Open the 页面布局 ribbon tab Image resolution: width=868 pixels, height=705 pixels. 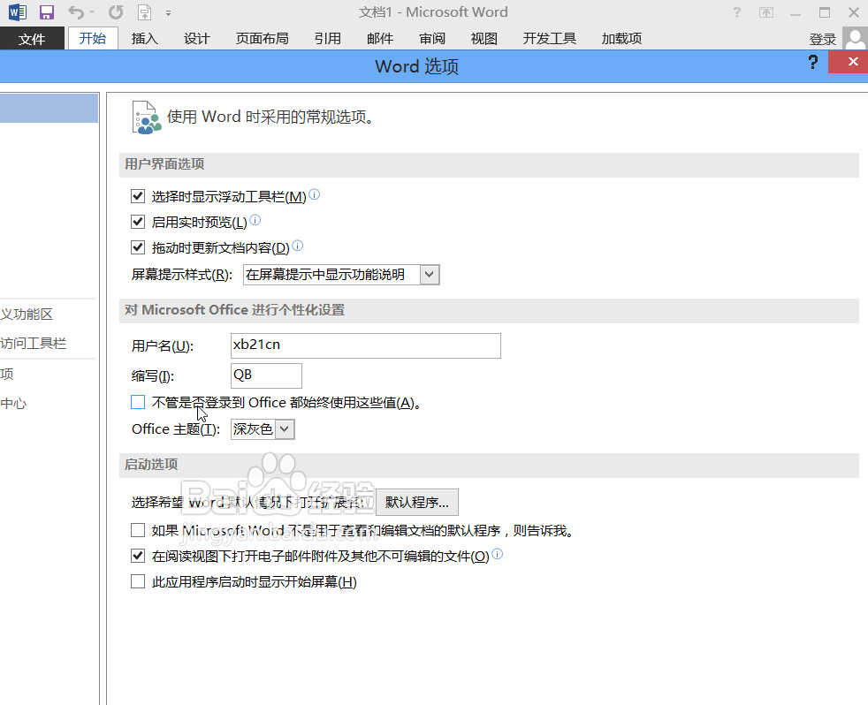pos(262,38)
